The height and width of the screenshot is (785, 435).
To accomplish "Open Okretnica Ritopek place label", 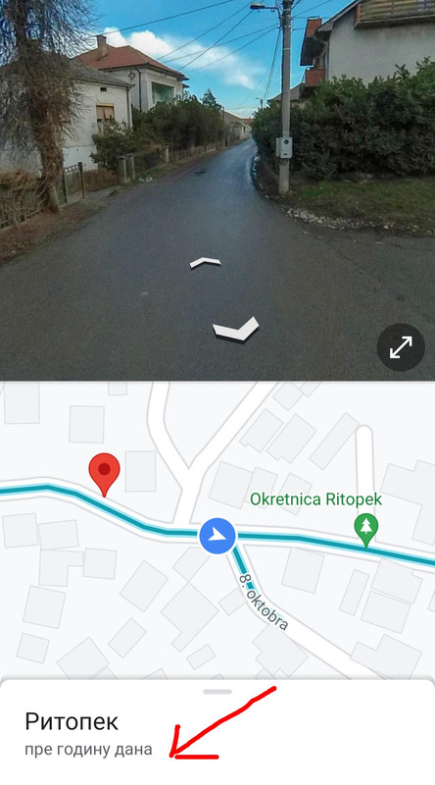I will pos(316,499).
